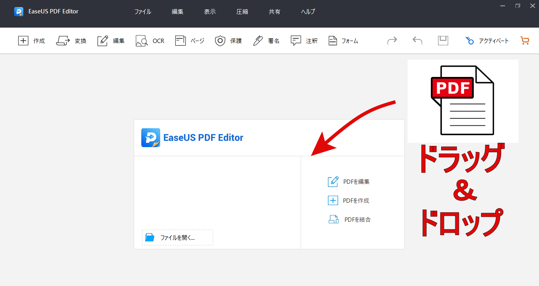Click the アクティベート key icon
This screenshot has width=539, height=286.
pyautogui.click(x=470, y=40)
